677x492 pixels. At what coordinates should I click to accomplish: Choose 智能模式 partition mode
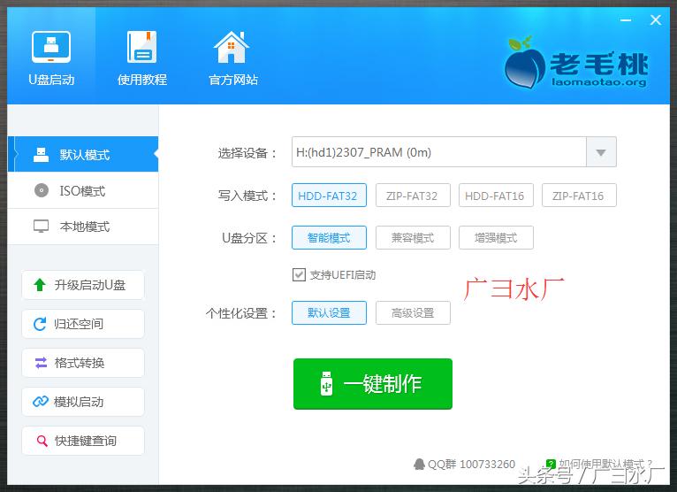click(329, 238)
